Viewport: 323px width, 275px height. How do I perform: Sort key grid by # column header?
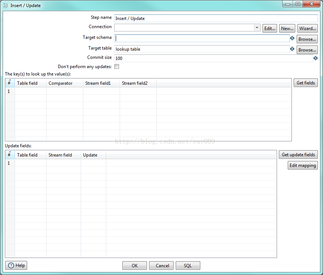[x=10, y=83]
